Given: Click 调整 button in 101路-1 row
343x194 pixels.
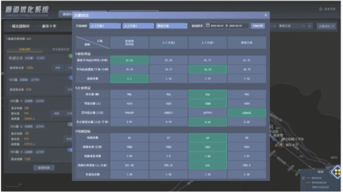Looking at the screenshot, I should click(x=57, y=114).
